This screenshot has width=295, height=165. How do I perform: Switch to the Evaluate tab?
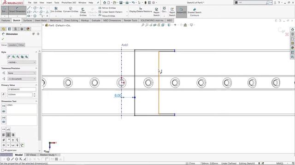(x=96, y=20)
